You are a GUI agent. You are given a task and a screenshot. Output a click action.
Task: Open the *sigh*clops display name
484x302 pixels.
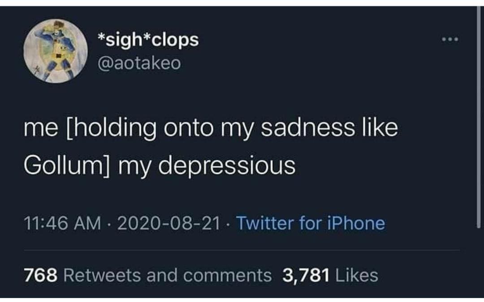pos(148,40)
